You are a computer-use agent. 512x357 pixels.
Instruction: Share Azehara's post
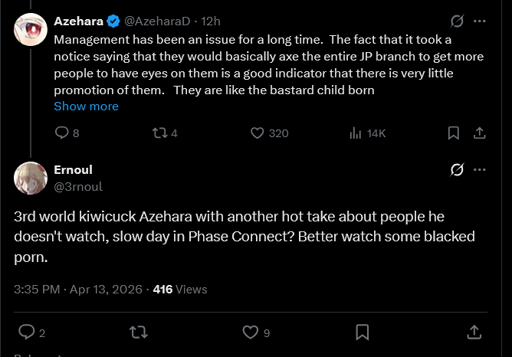coord(480,133)
